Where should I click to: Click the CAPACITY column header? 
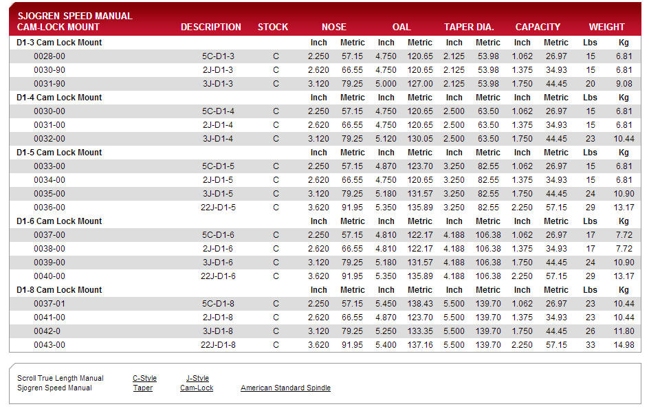pos(538,27)
